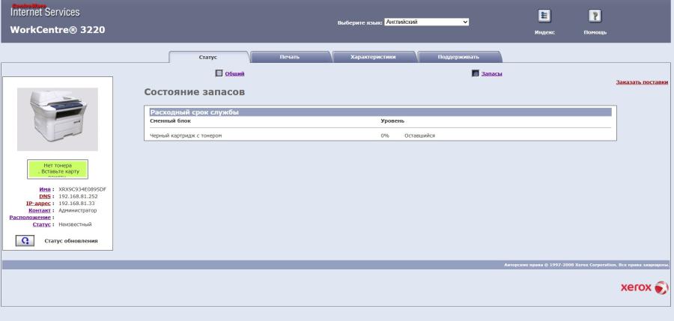The width and height of the screenshot is (674, 321).
Task: Click the device name XRX9C934E0895DF
Action: point(82,189)
